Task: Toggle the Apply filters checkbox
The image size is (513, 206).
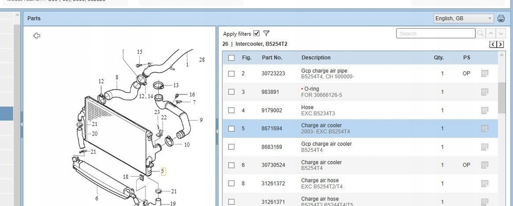Action: pyautogui.click(x=256, y=33)
